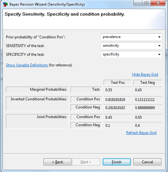Click Refresh Bayes Grid link
The height and width of the screenshot is (172, 168).
[141, 133]
